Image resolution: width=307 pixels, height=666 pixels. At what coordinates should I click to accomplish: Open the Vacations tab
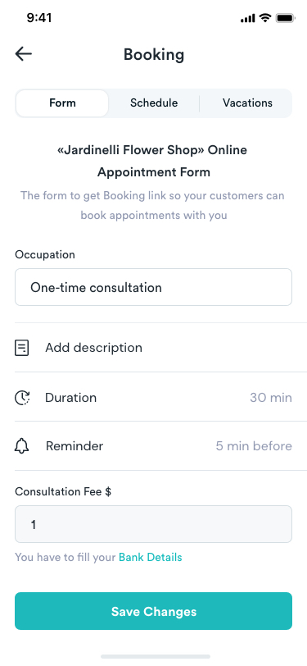click(247, 103)
